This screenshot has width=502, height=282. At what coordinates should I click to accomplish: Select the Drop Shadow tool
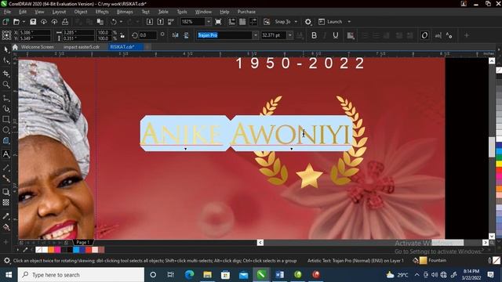[6, 191]
